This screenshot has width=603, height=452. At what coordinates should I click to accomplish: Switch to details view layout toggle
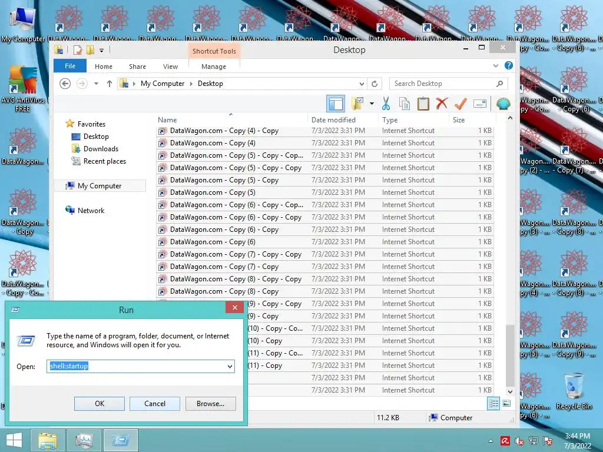493,403
